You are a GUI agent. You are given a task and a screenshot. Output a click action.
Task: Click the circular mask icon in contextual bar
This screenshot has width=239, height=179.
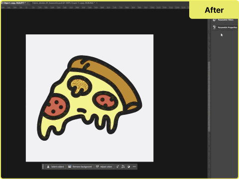(x=128, y=167)
